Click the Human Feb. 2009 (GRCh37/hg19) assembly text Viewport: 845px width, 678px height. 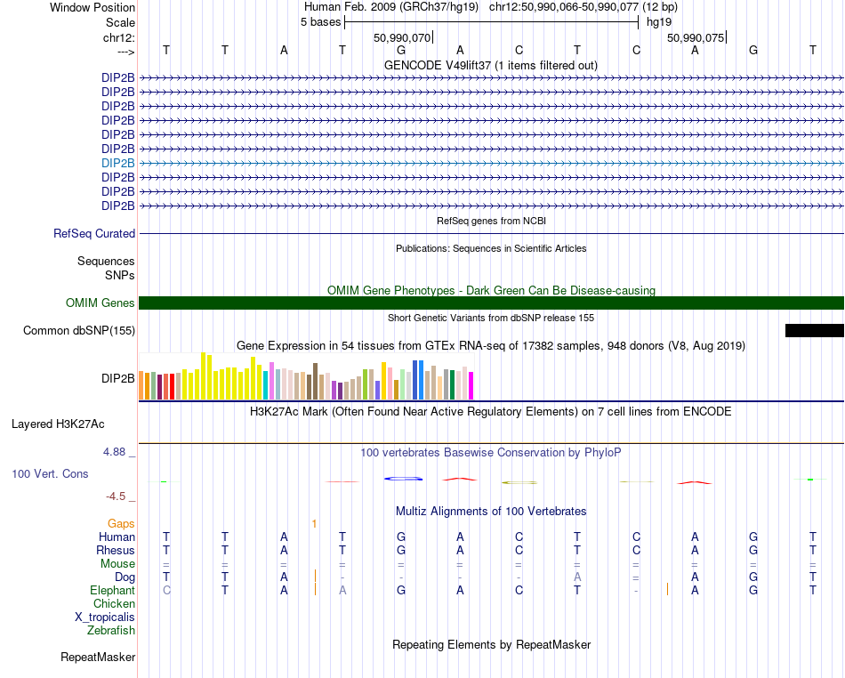tap(391, 7)
